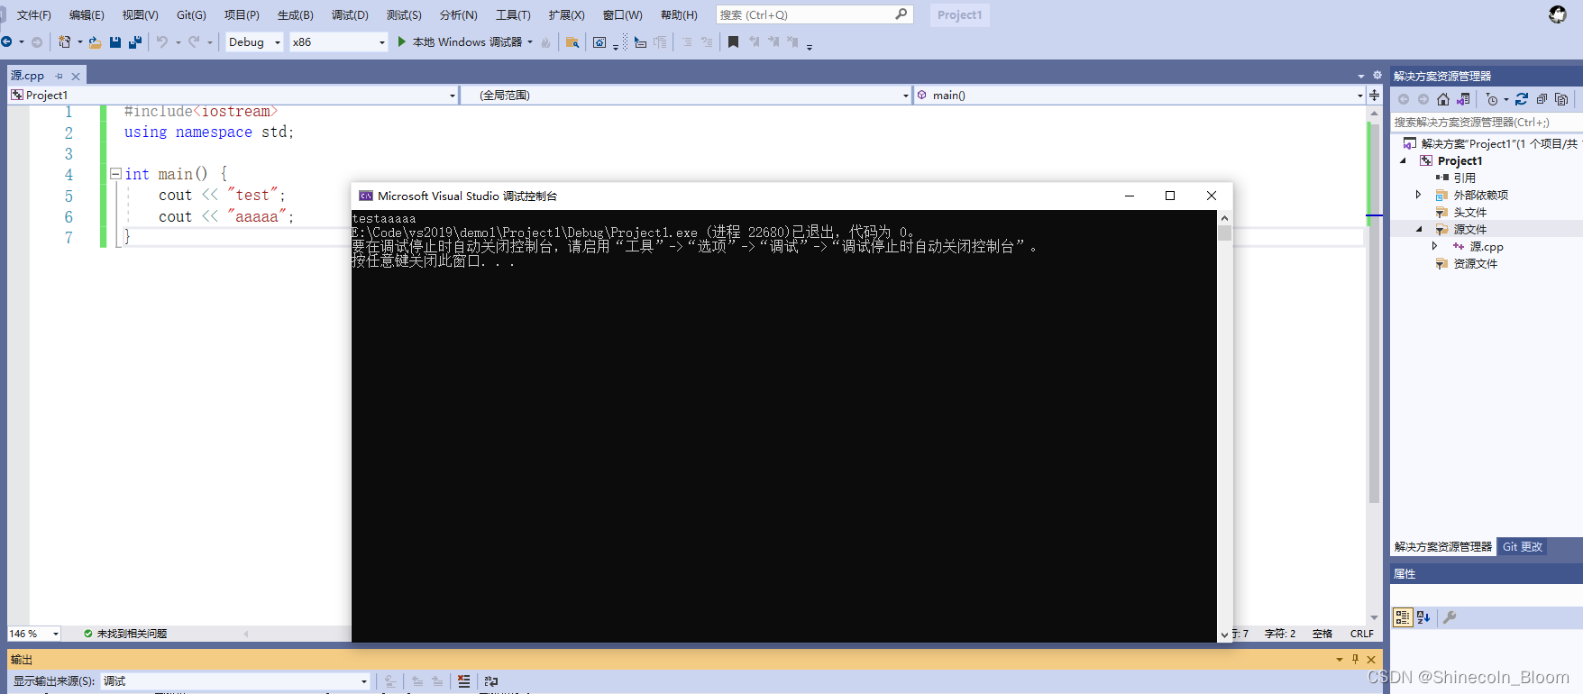The height and width of the screenshot is (694, 1583).
Task: Open the 视图(V) menu
Action: pos(140,15)
